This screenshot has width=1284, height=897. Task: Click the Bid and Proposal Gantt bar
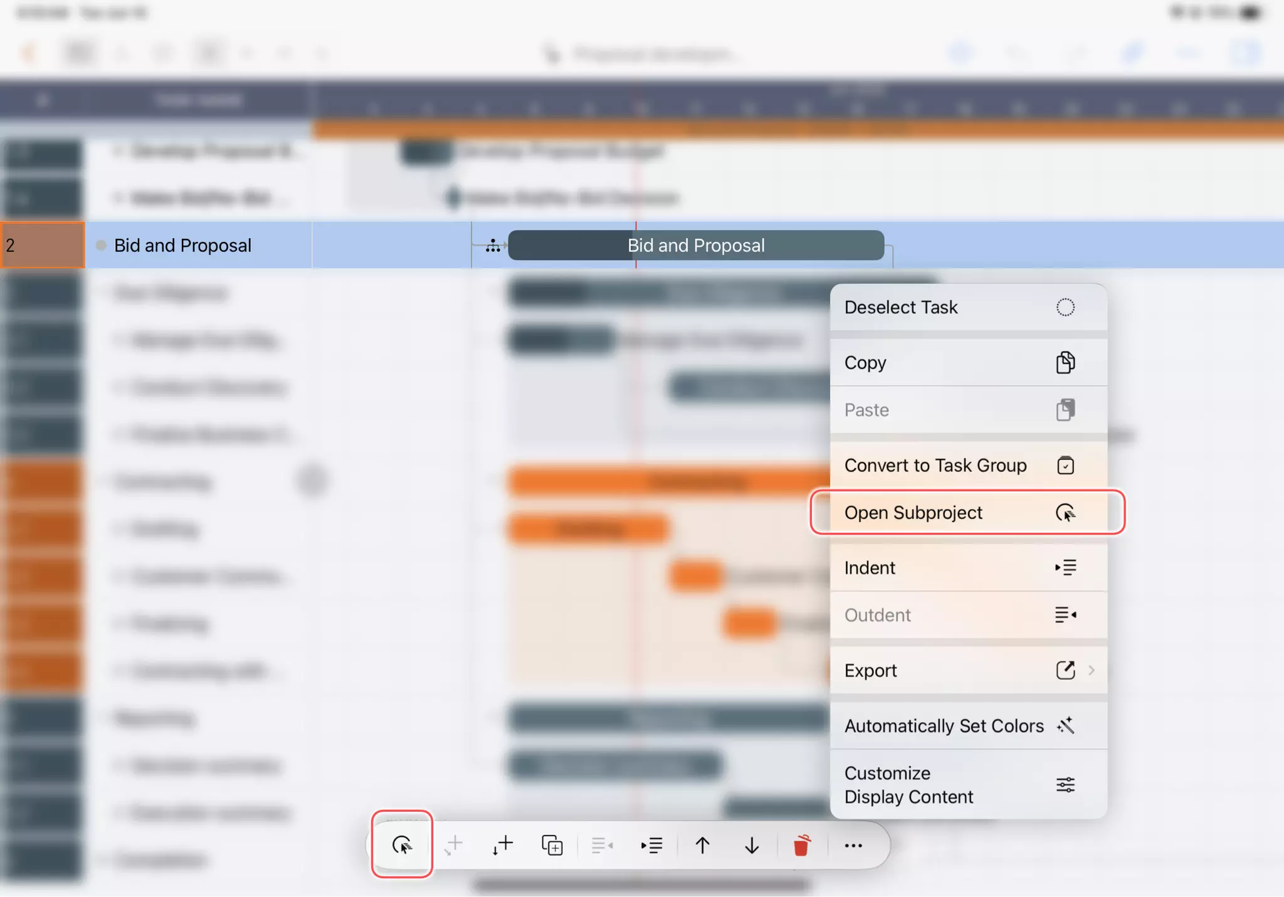(696, 245)
